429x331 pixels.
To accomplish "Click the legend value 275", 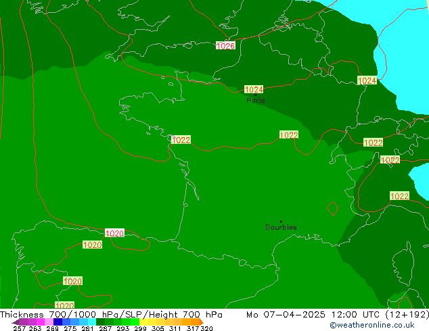I will point(70,328).
